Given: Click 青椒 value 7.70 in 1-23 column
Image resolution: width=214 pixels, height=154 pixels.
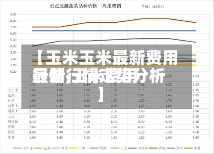Looking at the screenshot, I should (196, 127).
